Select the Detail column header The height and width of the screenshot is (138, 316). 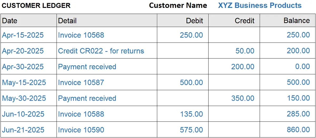point(67,21)
